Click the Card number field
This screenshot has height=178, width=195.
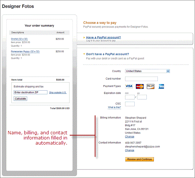pos(141,79)
